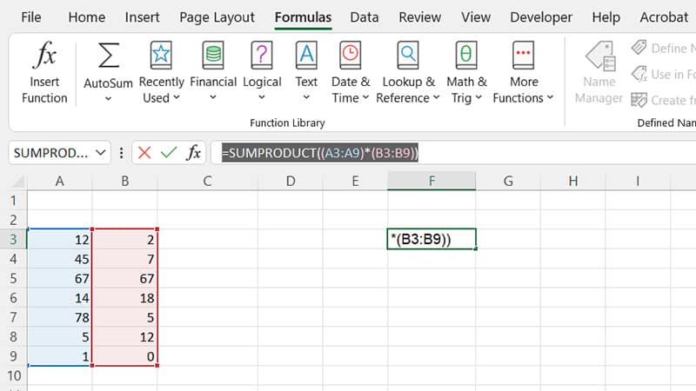Image resolution: width=696 pixels, height=391 pixels.
Task: Open Lookup & Reference functions icon
Action: (408, 55)
